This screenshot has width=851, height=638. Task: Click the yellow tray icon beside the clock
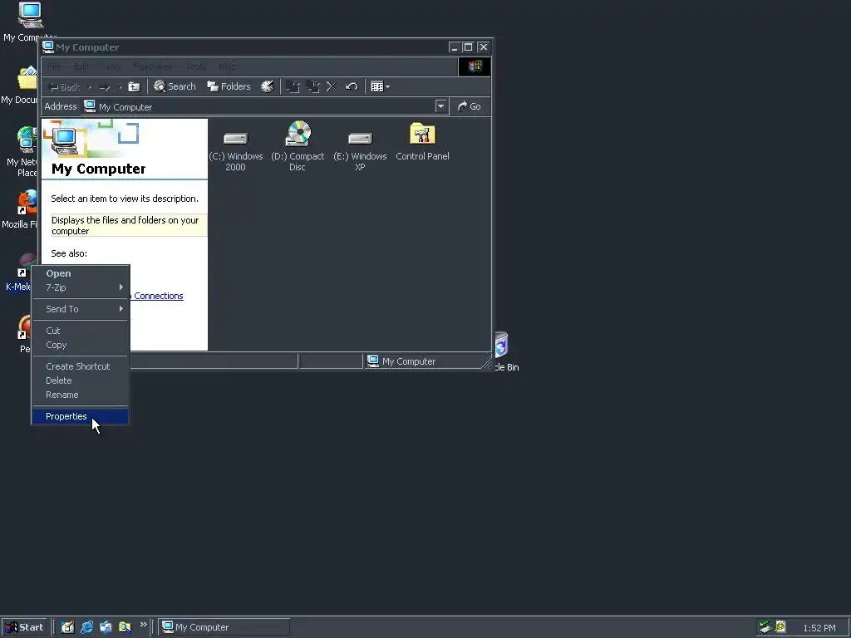(x=780, y=627)
